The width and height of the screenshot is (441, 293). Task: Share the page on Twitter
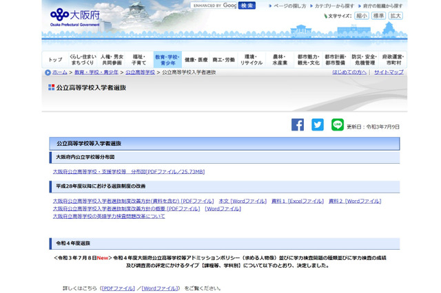tap(318, 124)
